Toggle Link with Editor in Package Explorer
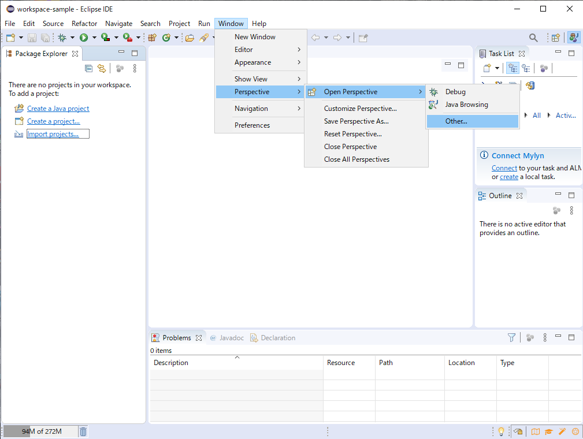 [x=102, y=68]
